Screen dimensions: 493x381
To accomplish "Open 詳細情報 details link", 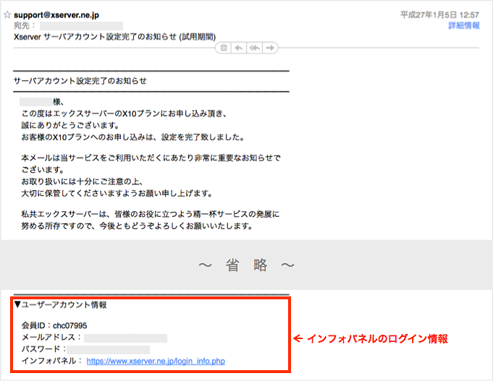I will click(464, 26).
